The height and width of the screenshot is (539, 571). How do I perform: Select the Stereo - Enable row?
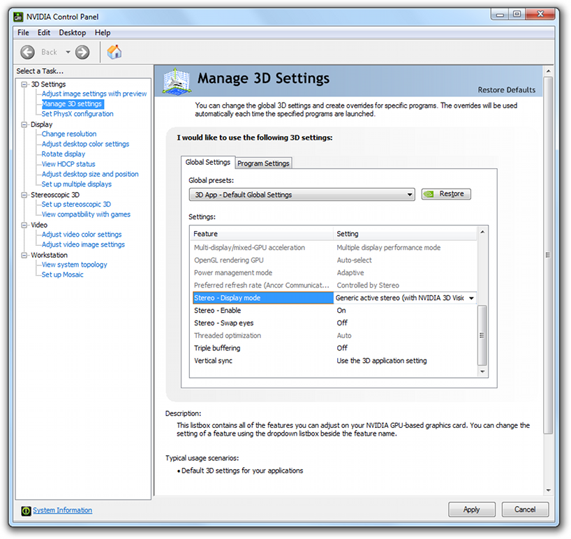coord(334,310)
